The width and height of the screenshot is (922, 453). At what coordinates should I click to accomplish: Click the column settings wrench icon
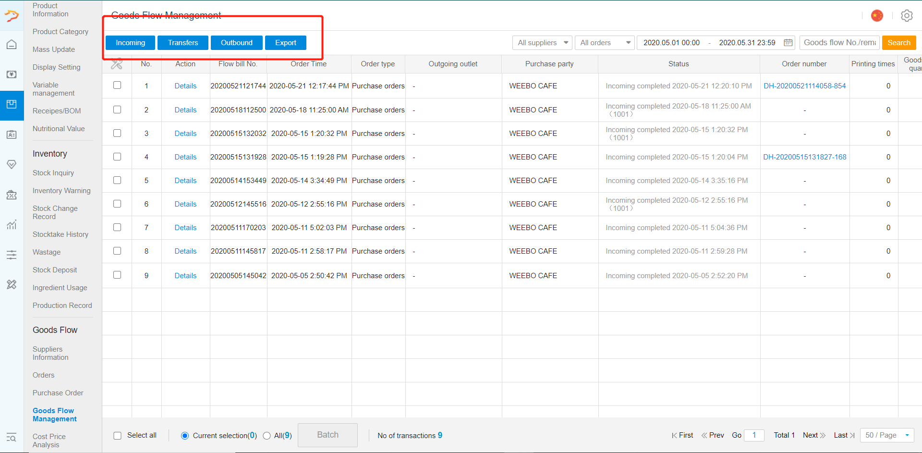(117, 63)
